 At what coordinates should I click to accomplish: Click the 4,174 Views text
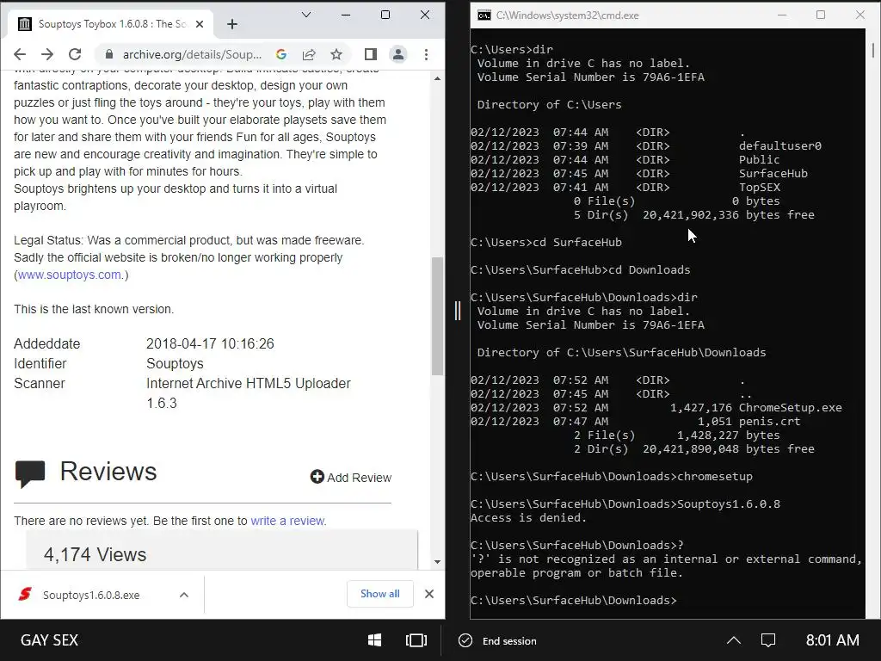95,555
